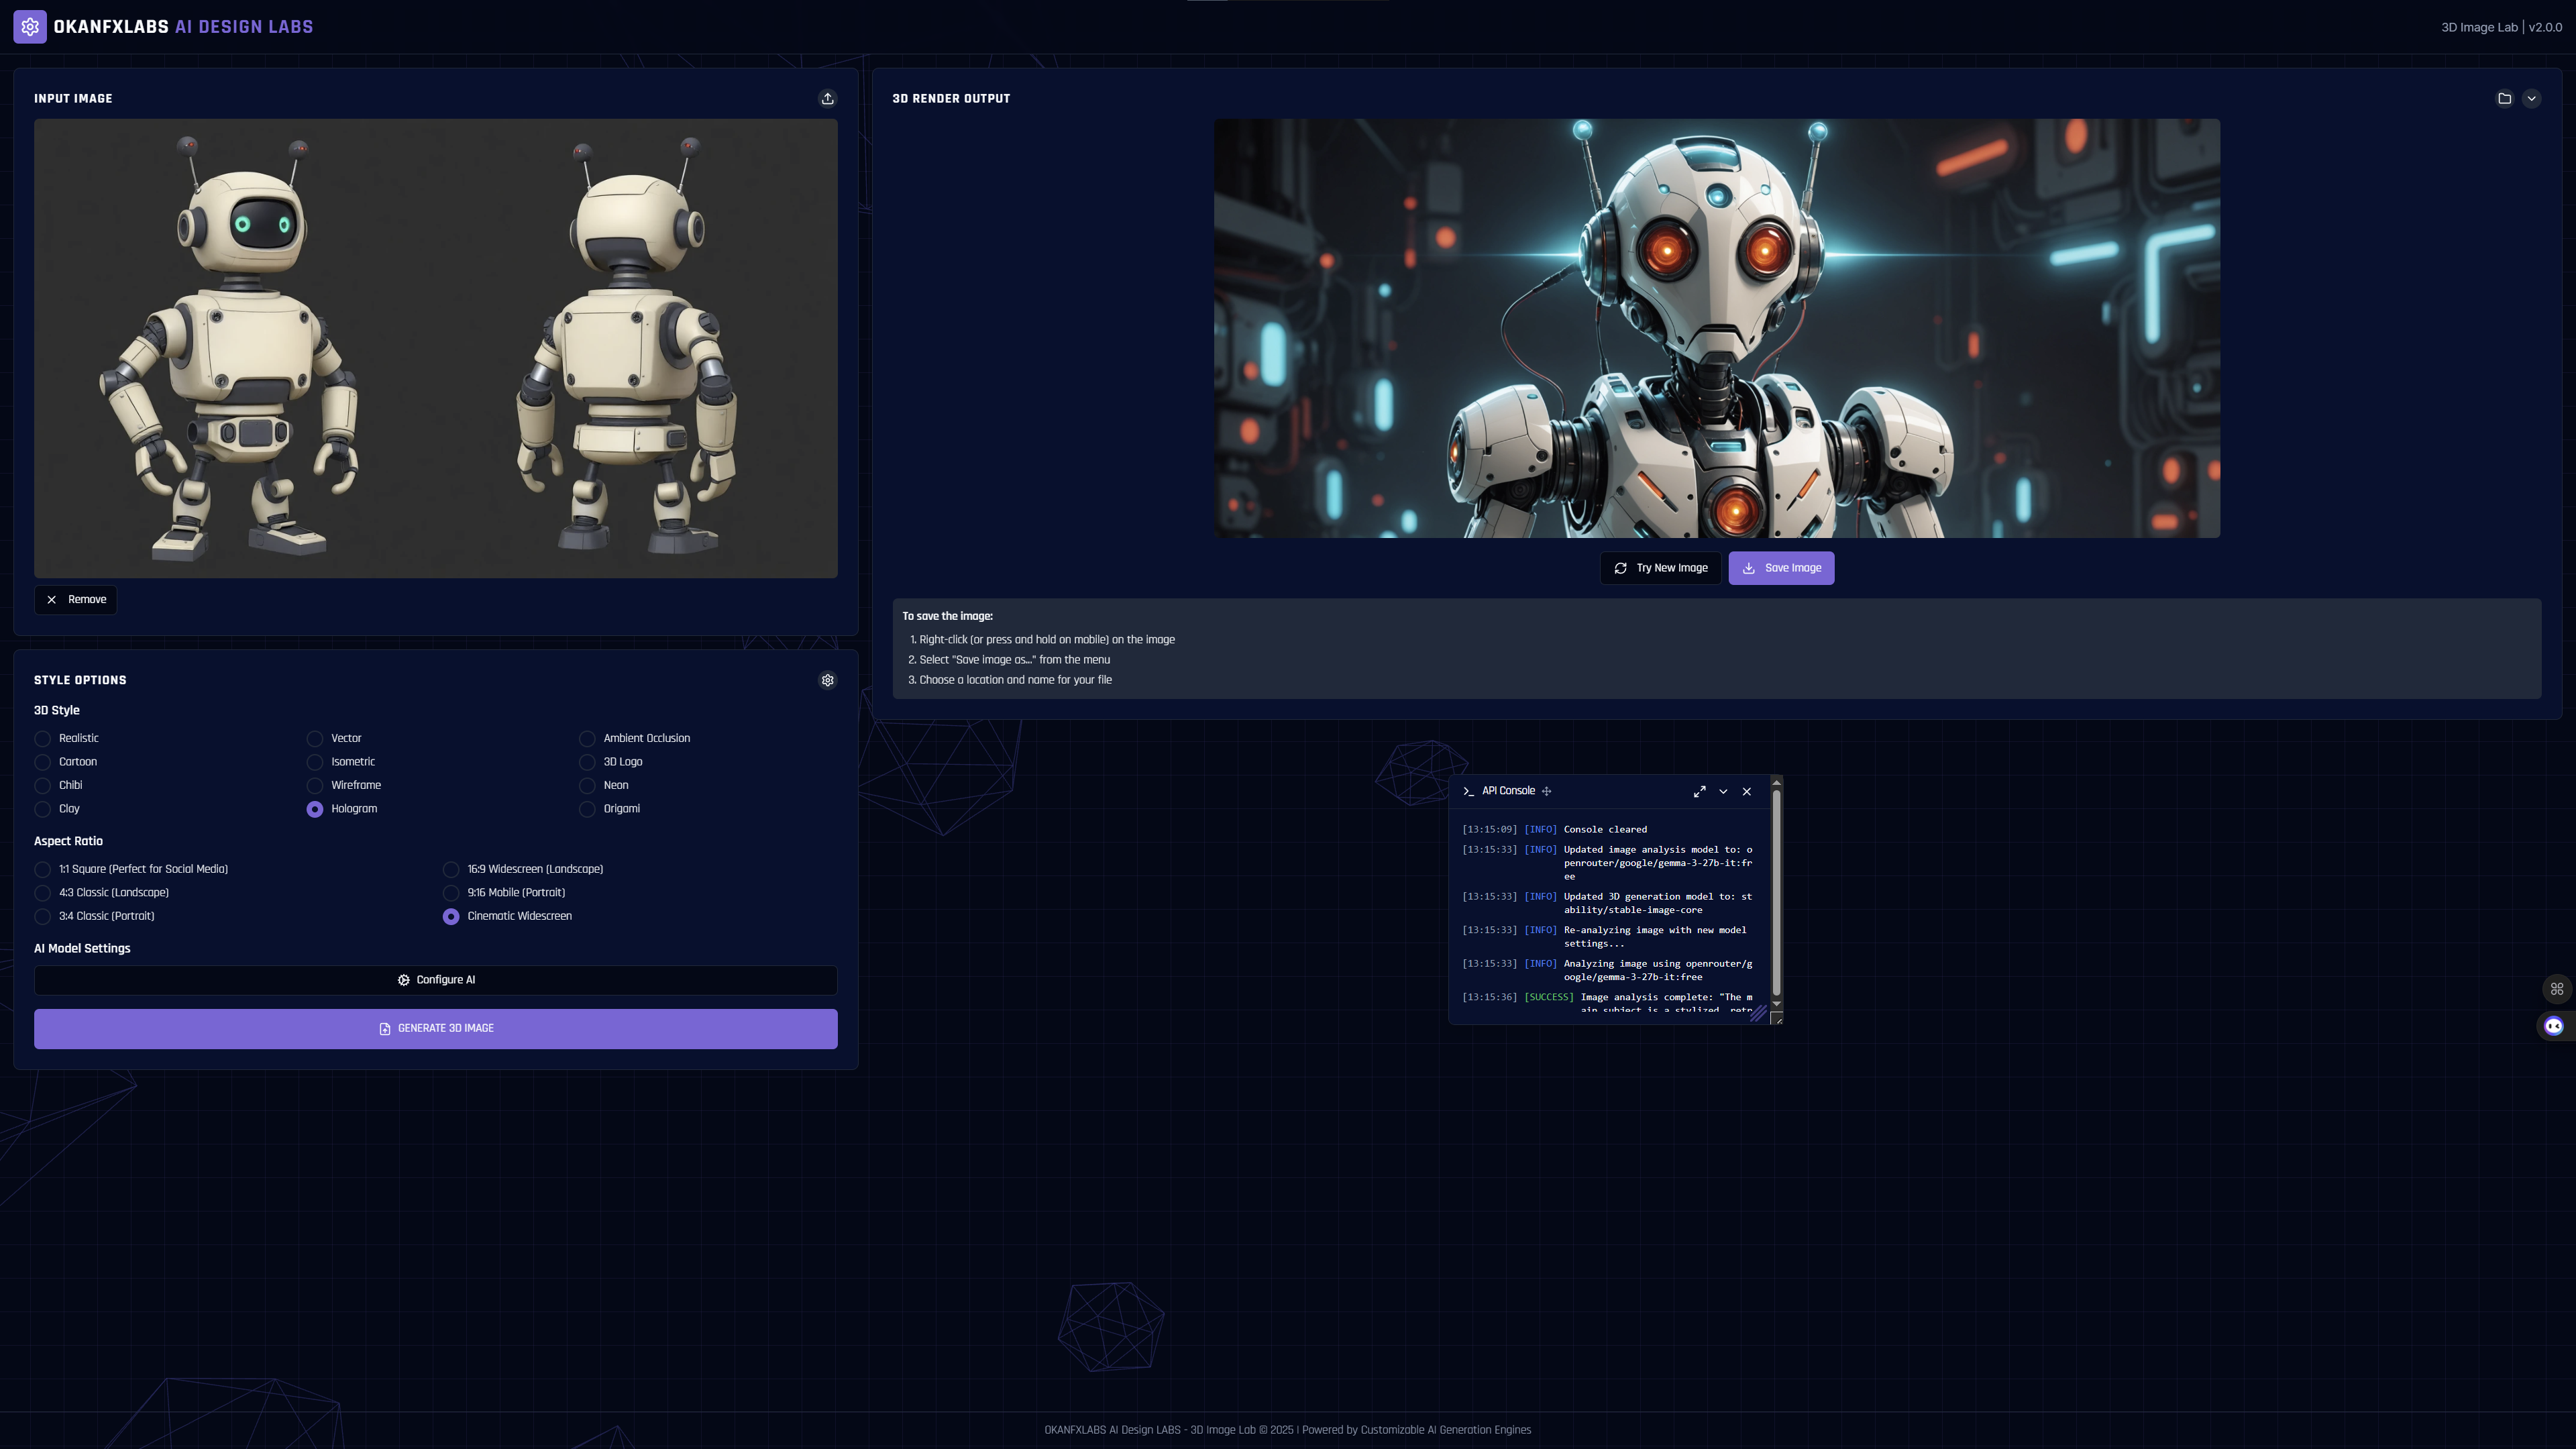Collapse the API Console with its chevron
This screenshot has height=1449, width=2576.
click(x=1723, y=791)
